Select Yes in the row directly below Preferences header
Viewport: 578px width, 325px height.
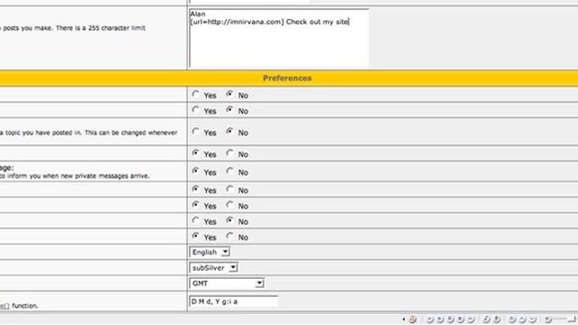(195, 94)
